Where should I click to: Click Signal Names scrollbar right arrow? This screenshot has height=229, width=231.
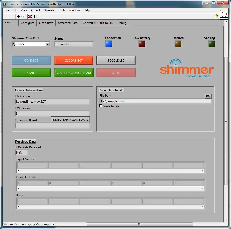(x=202, y=171)
